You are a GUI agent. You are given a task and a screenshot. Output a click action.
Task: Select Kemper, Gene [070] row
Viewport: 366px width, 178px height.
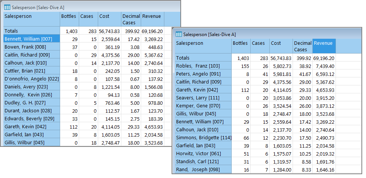pyautogui.click(x=203, y=106)
